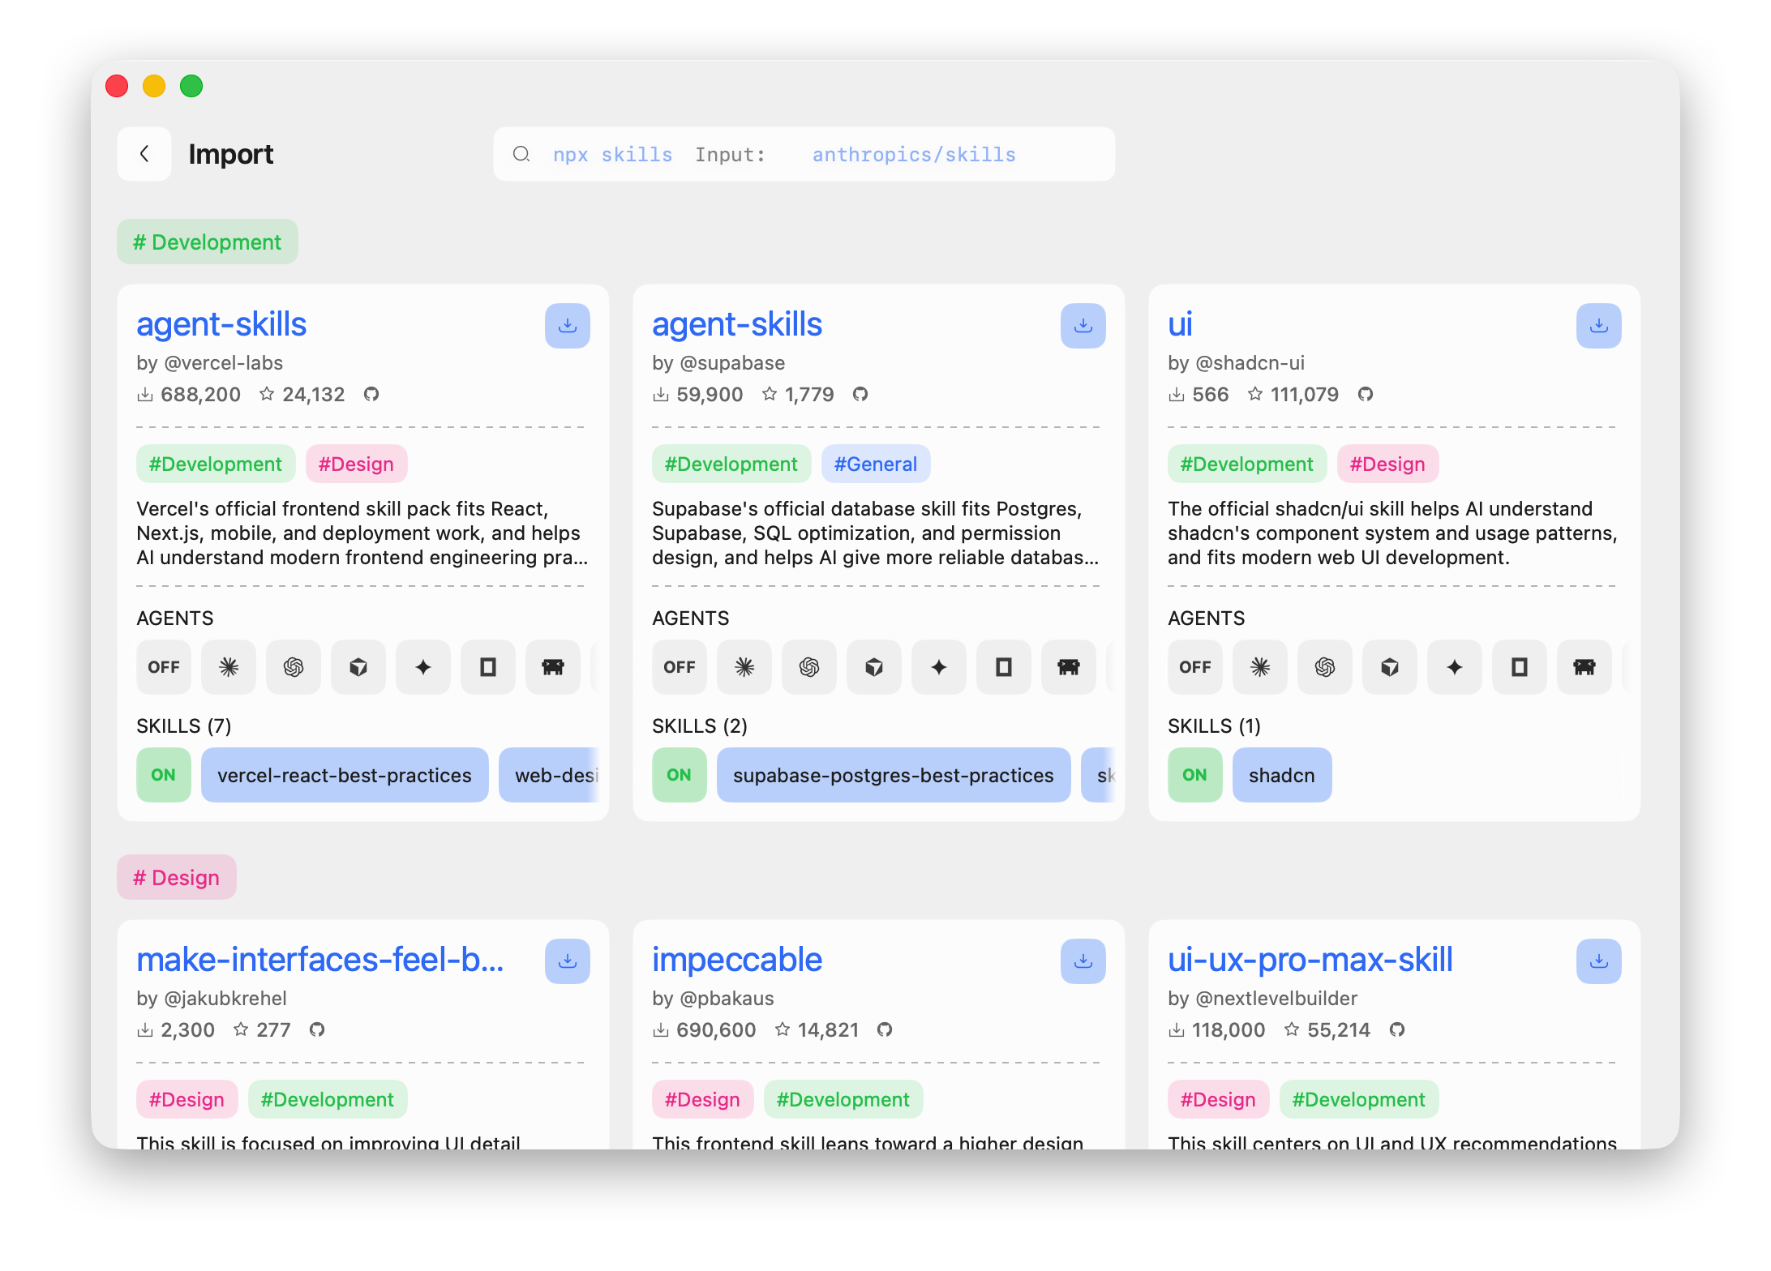
Task: Open @pbakaus author profile link
Action: click(714, 999)
